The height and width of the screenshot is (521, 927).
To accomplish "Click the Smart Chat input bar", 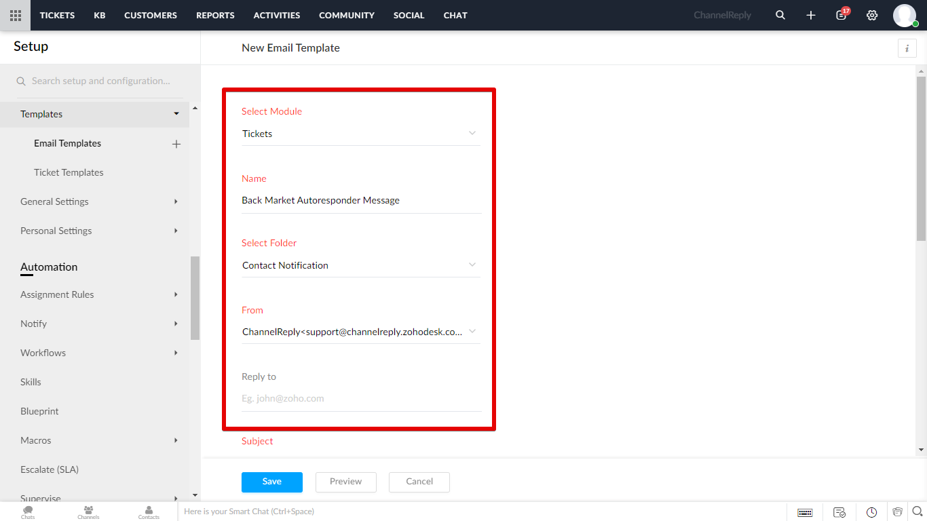I will 482,512.
